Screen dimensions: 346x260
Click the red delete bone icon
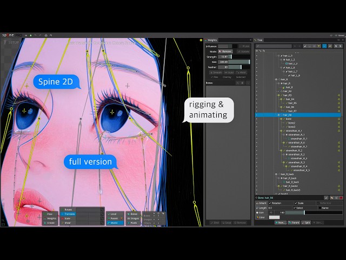tap(341, 198)
